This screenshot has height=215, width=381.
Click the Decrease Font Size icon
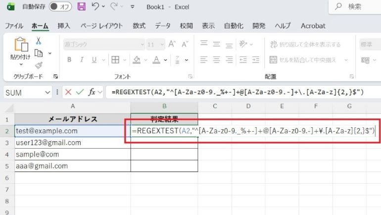tap(185, 44)
